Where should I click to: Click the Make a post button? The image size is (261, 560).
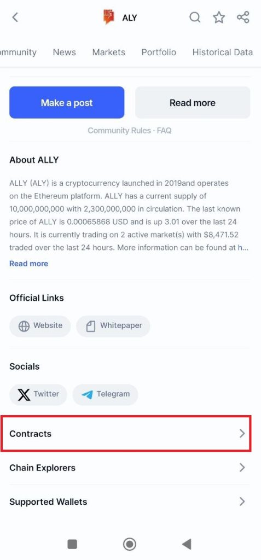67,102
